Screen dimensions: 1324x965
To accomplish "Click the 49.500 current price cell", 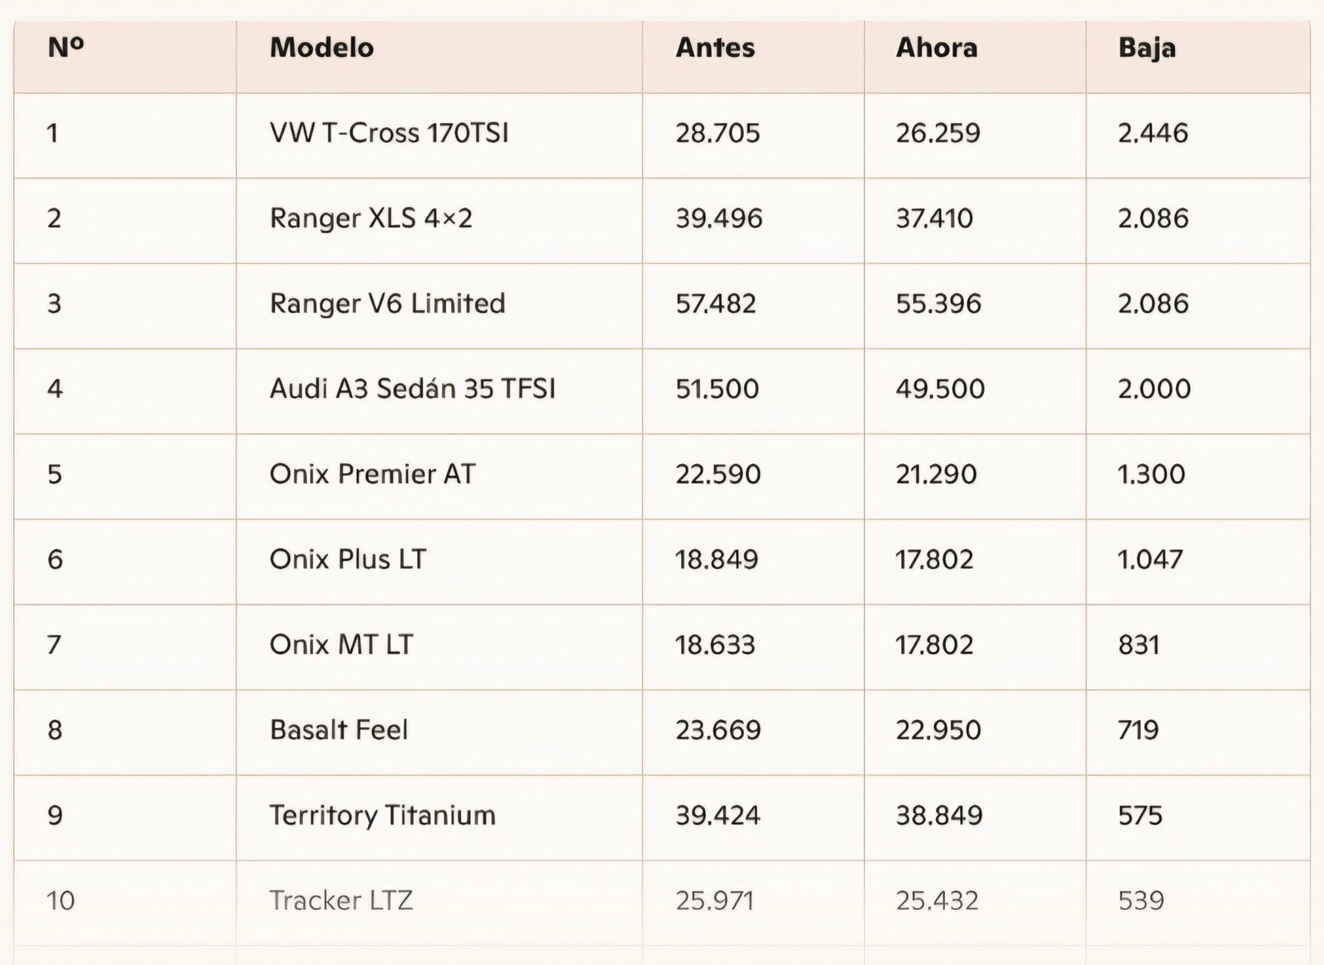I will [940, 389].
